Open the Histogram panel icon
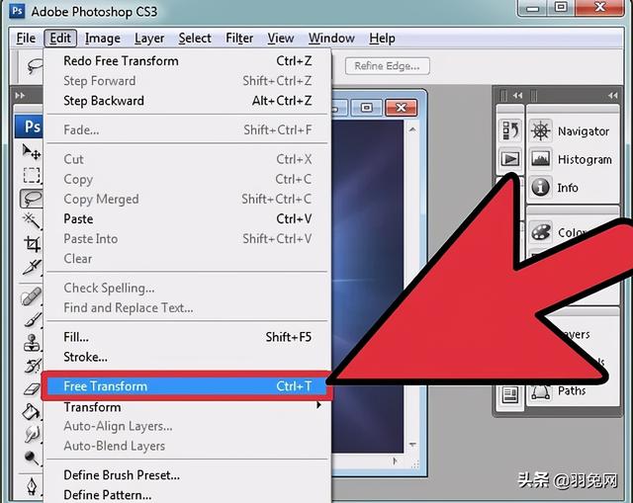The image size is (633, 503). (x=540, y=159)
